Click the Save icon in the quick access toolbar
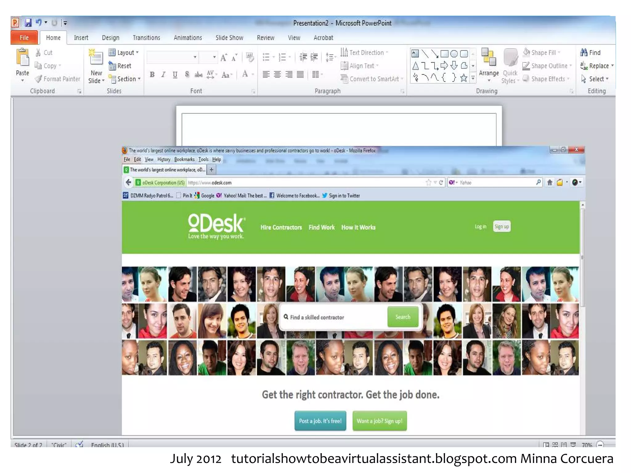Screen dimensions: 631x473 [x=28, y=23]
